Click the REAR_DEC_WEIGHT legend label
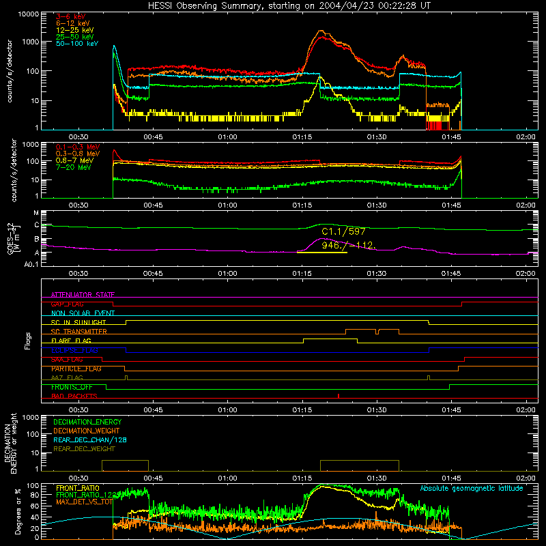 coord(84,449)
